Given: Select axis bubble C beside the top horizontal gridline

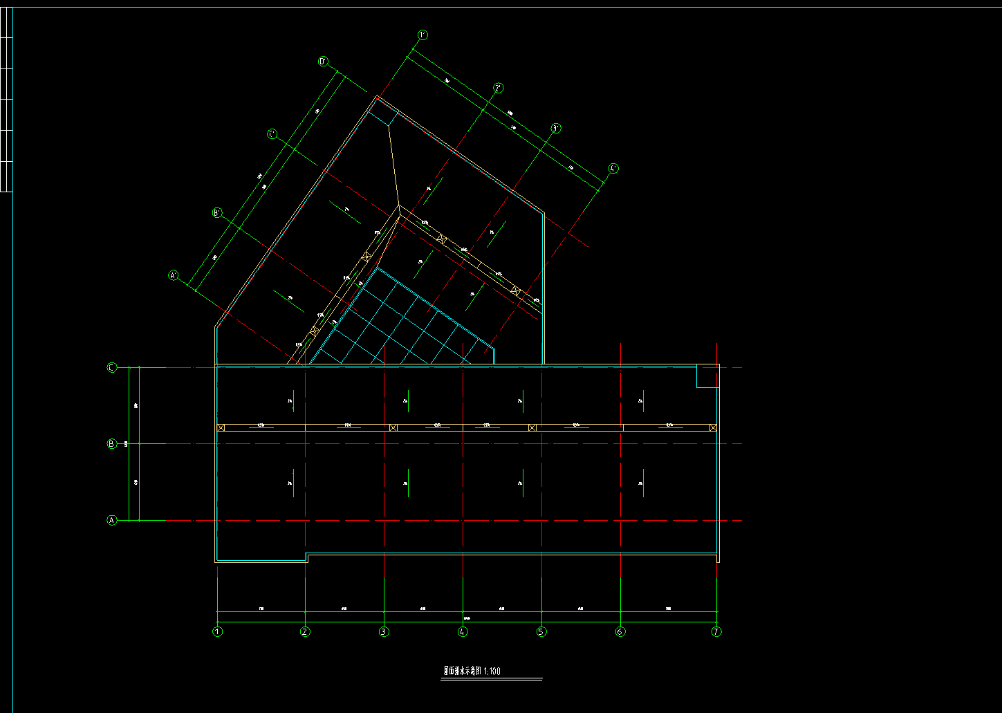Looking at the screenshot, I should (x=112, y=368).
